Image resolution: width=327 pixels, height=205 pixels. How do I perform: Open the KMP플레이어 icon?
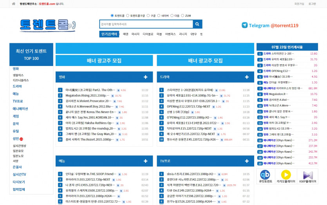307,175
